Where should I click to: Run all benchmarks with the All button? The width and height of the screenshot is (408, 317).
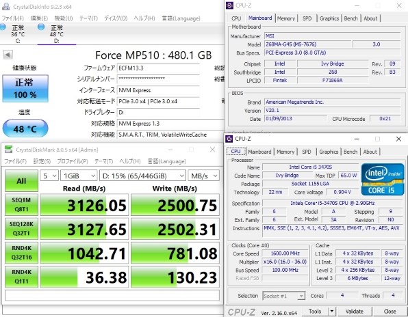click(x=21, y=180)
